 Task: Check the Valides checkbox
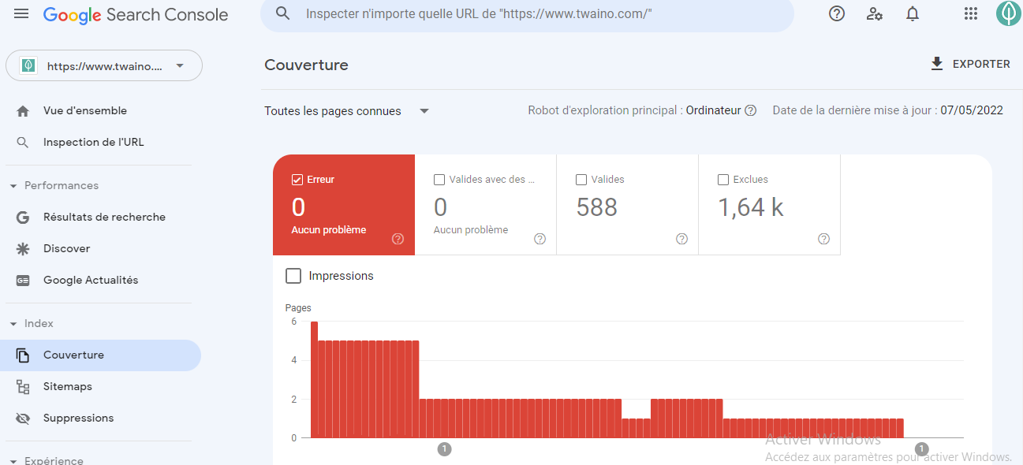click(581, 180)
